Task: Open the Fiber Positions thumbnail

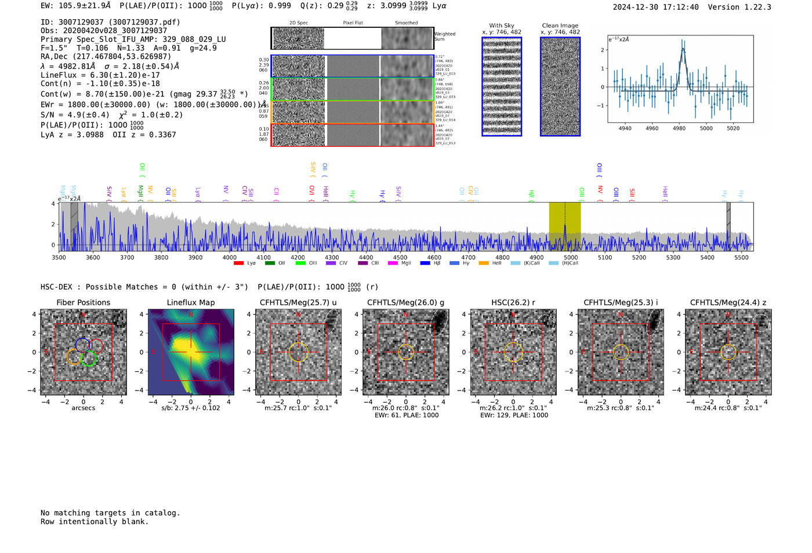Action: 83,352
